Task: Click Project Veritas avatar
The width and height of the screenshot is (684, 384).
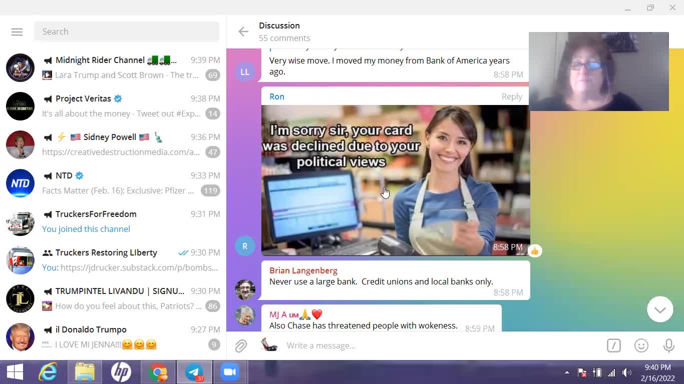Action: click(x=20, y=106)
